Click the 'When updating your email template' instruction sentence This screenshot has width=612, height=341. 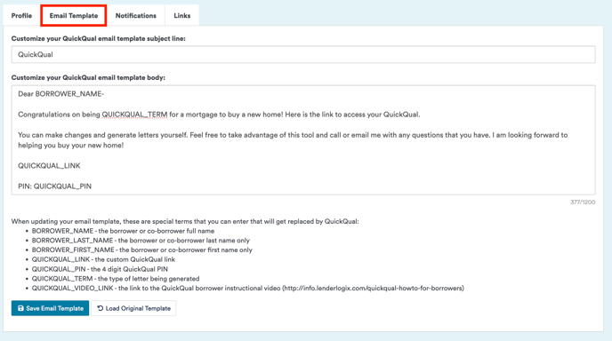click(185, 221)
